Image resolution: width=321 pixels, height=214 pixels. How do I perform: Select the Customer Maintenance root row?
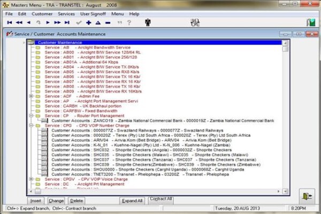[x=155, y=42]
